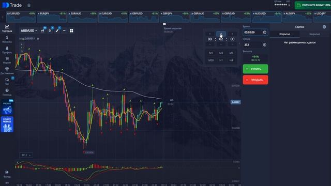Open the Pocket Friends banner

pyautogui.click(x=7, y=125)
